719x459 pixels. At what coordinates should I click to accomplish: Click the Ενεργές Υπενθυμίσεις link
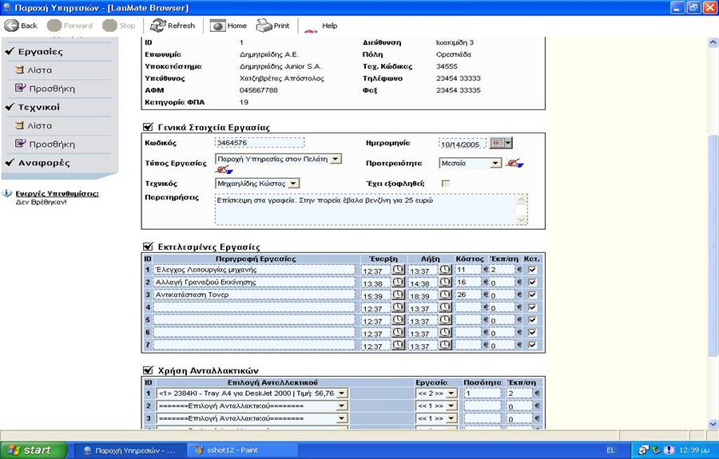pyautogui.click(x=57, y=193)
